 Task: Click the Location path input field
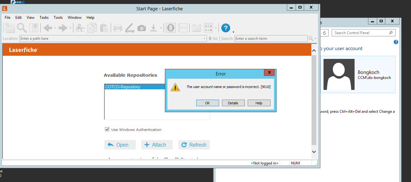pyautogui.click(x=113, y=39)
